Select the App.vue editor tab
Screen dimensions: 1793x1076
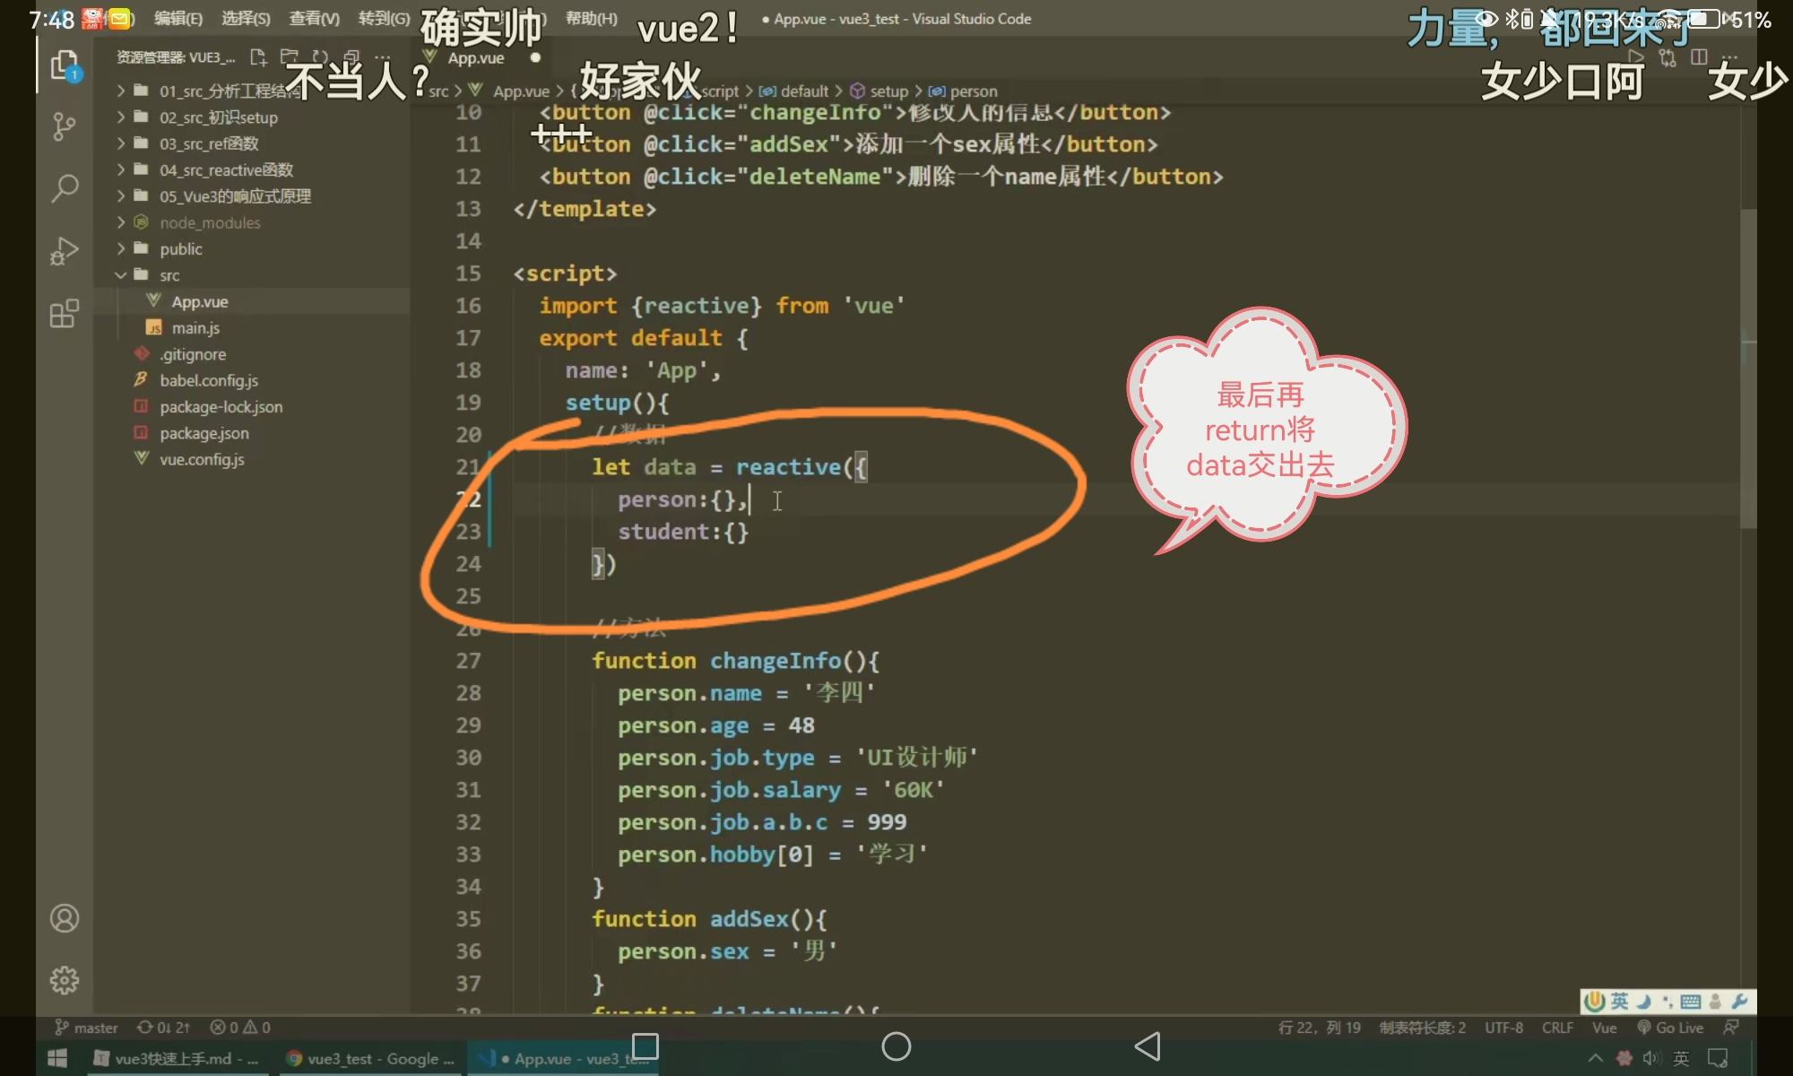[x=476, y=58]
